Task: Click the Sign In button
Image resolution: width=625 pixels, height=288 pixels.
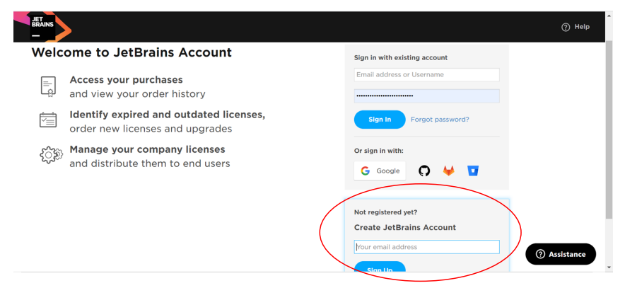Action: point(380,120)
